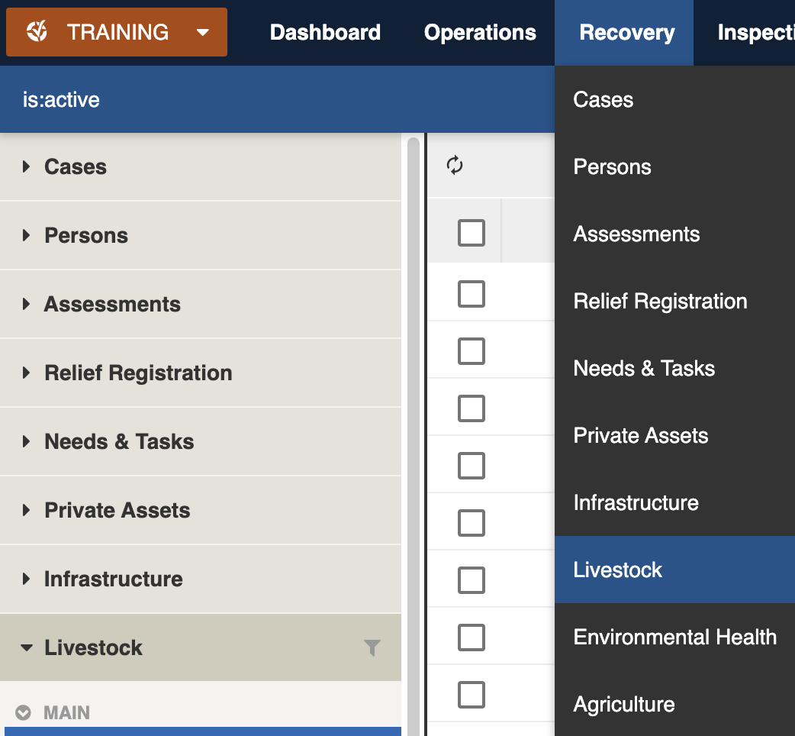Open the Operations tab
795x736 pixels.
(x=480, y=33)
